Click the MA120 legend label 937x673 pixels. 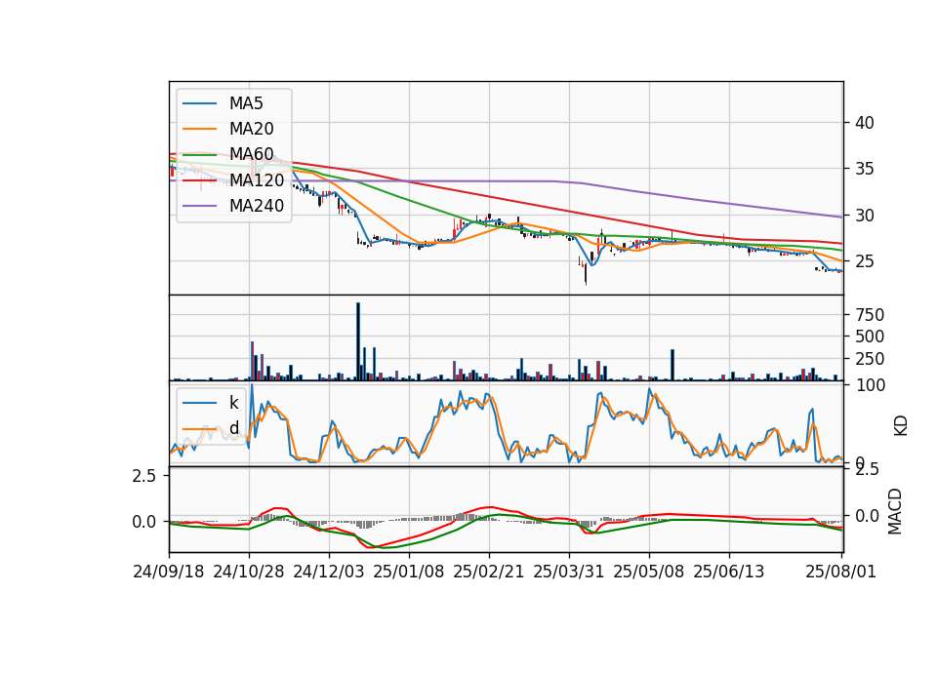[257, 179]
